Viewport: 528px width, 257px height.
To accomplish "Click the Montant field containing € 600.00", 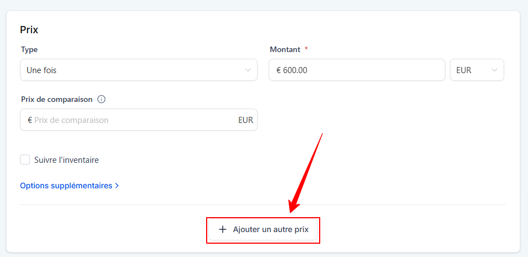I will (x=357, y=70).
